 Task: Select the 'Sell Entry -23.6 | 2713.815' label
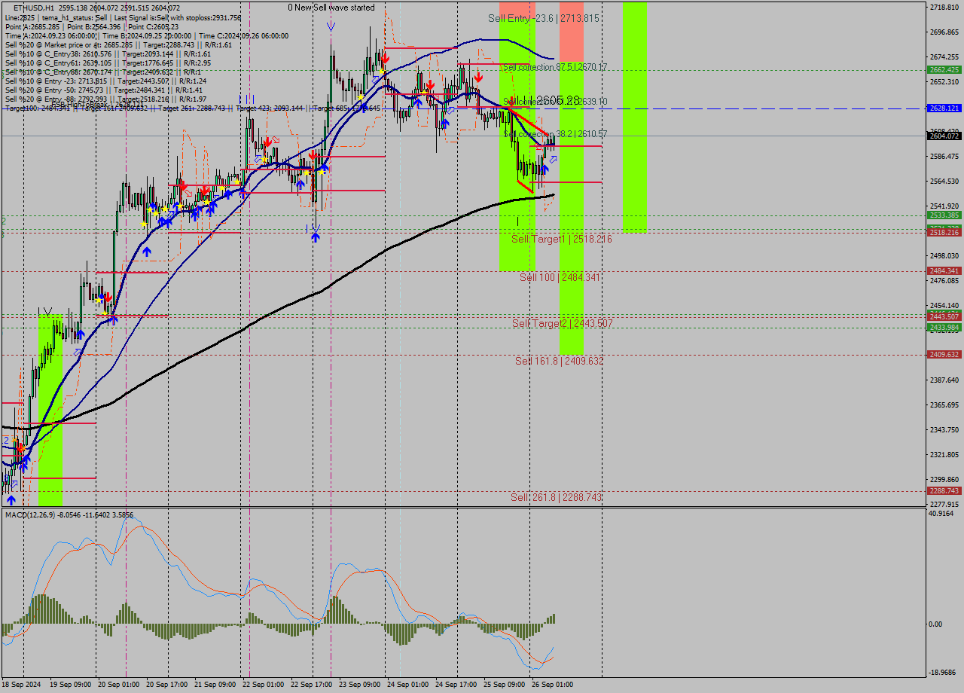pyautogui.click(x=543, y=18)
